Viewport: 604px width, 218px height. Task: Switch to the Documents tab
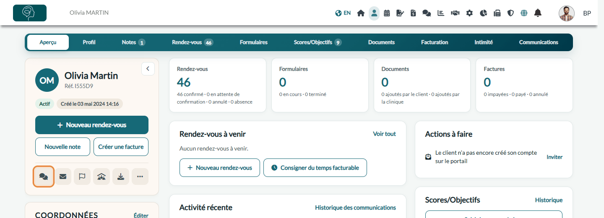[381, 42]
